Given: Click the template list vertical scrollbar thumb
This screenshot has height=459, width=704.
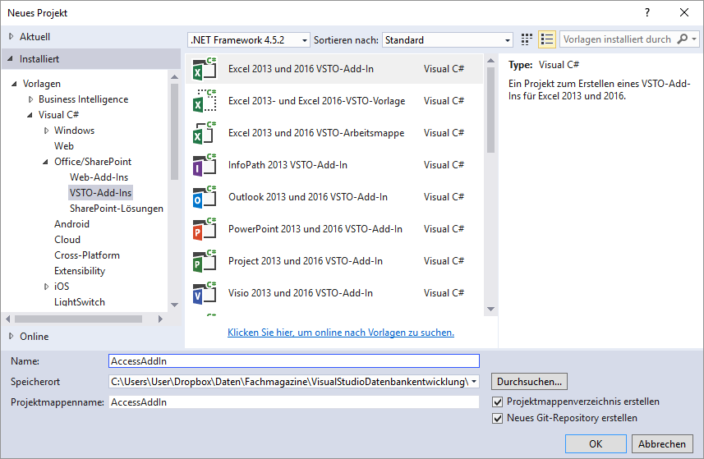Looking at the screenshot, I should click(490, 110).
